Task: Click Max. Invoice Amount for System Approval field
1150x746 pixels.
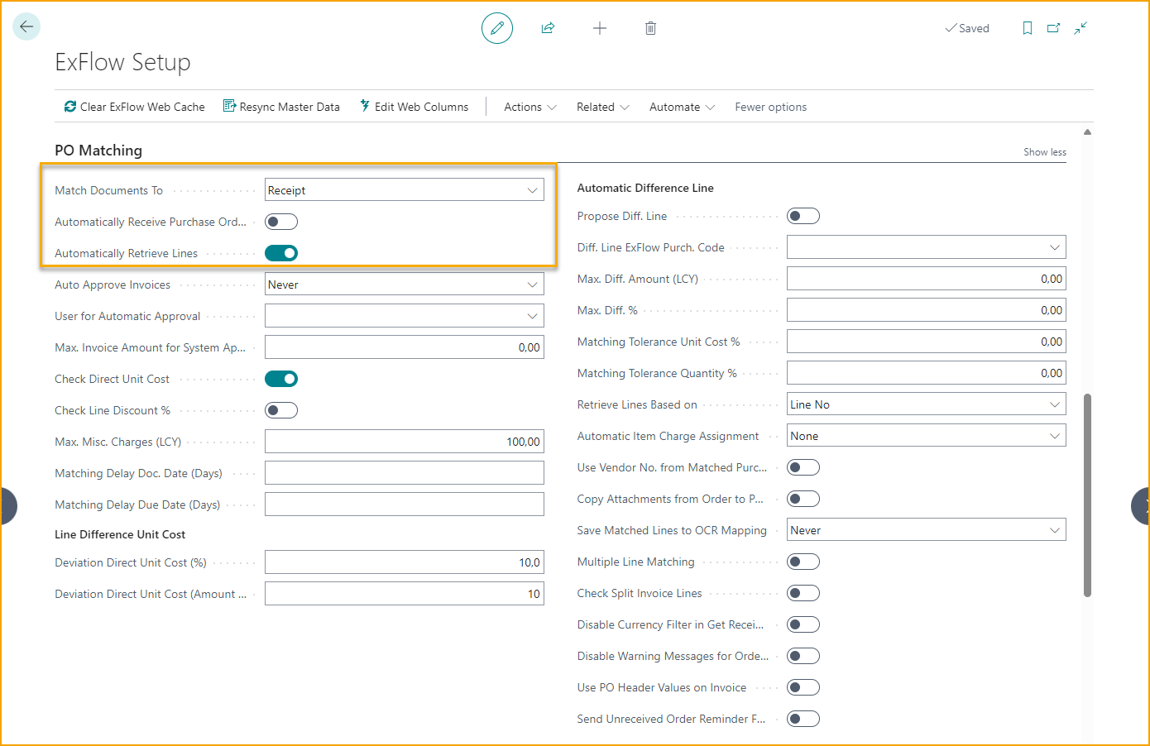Action: [405, 347]
